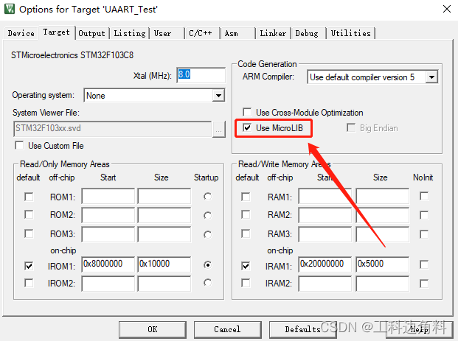
Task: Click the Help button
Action: [420, 330]
